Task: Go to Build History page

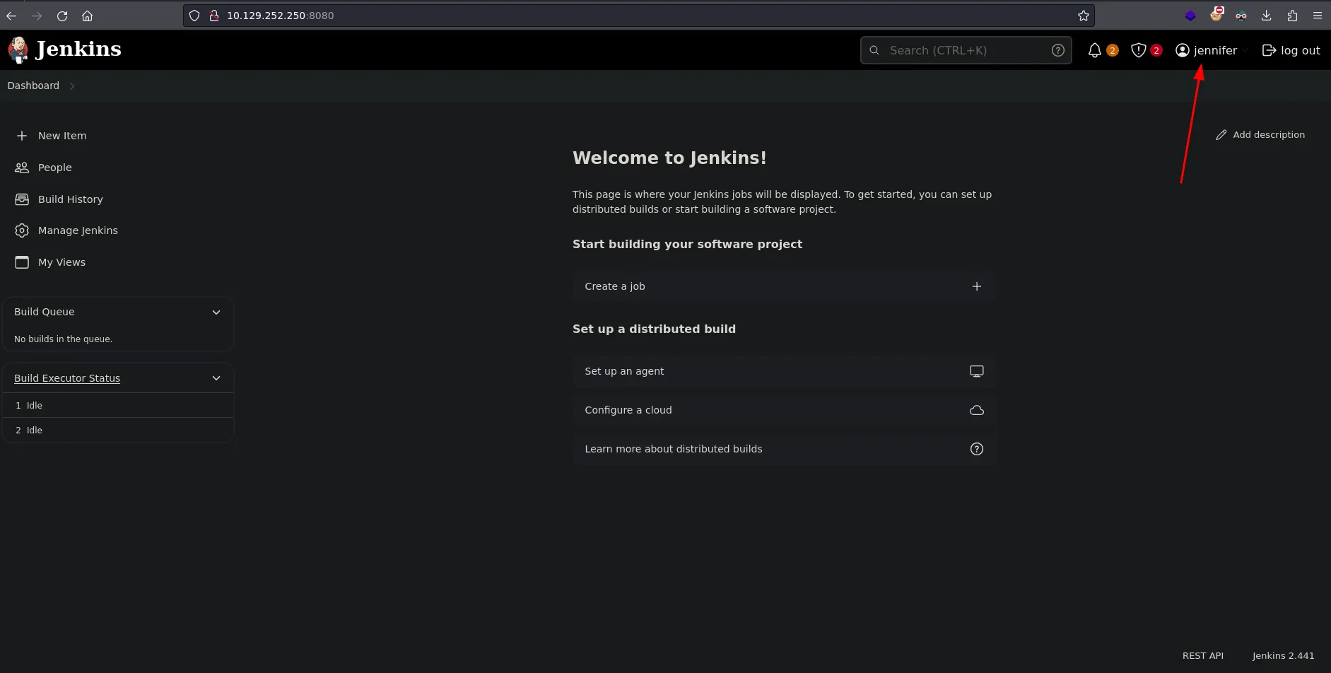Action: pyautogui.click(x=70, y=199)
